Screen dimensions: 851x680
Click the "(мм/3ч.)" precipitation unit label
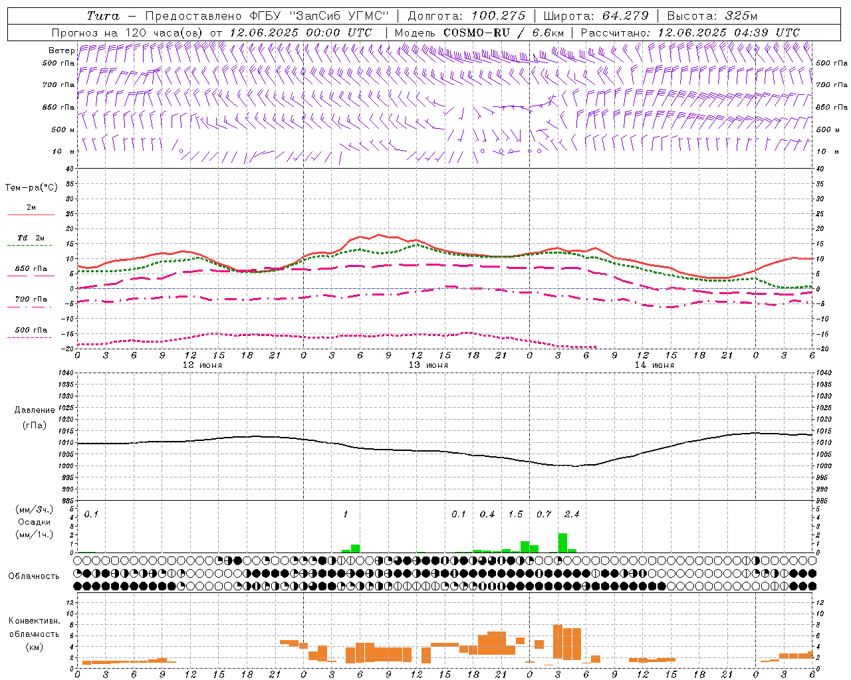34,509
